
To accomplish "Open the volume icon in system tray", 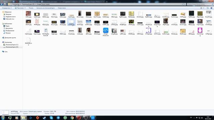I will (202, 118).
